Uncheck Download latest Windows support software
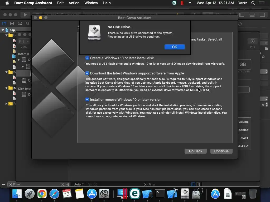Viewport: 270px width, 202px height. (87, 73)
